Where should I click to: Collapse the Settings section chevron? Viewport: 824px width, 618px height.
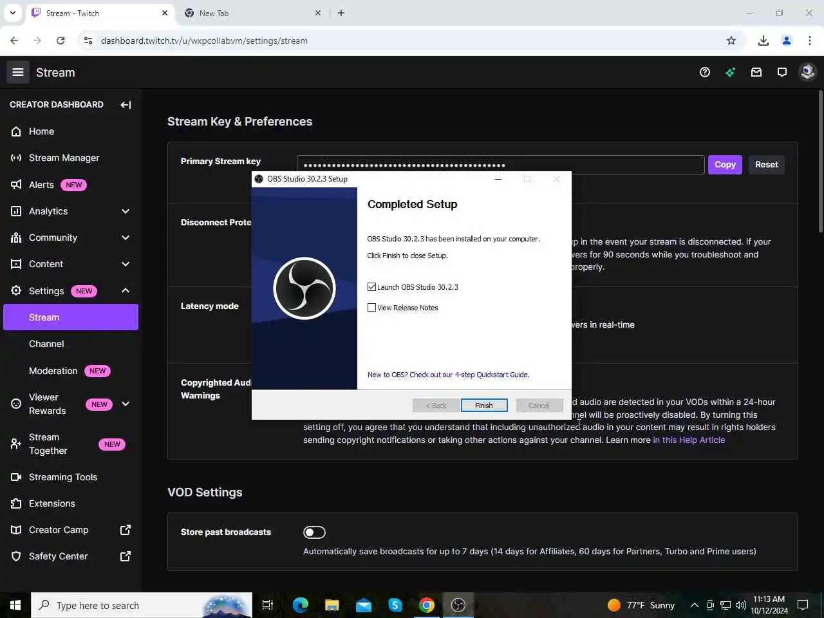point(126,290)
